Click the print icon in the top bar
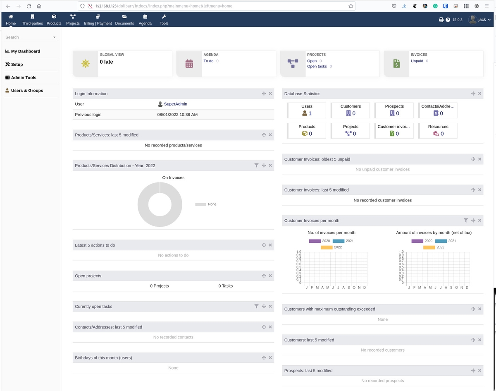The image size is (496, 391). click(441, 19)
